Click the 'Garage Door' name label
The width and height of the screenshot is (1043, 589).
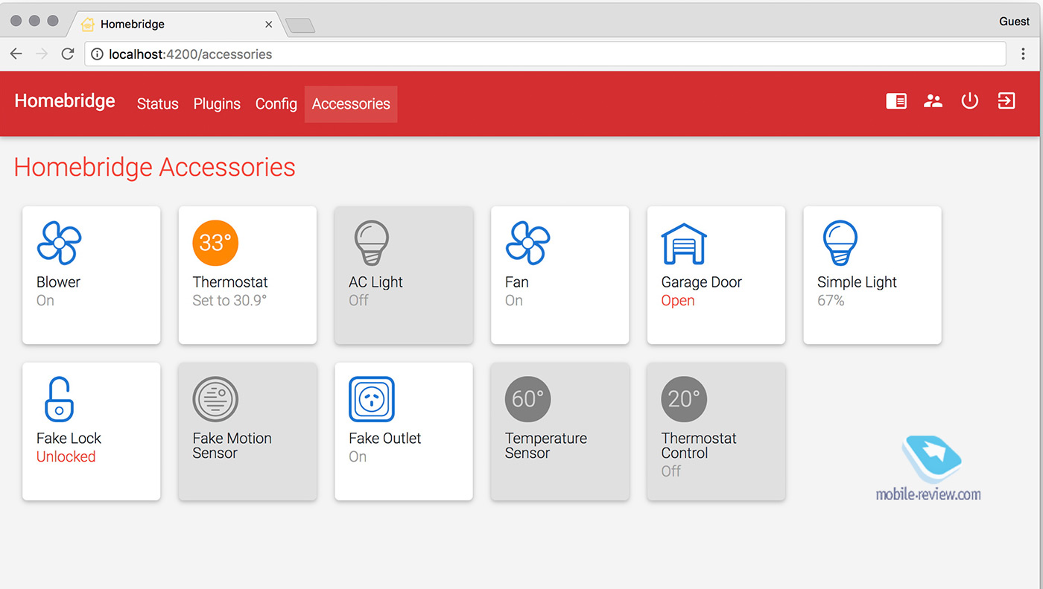click(701, 282)
